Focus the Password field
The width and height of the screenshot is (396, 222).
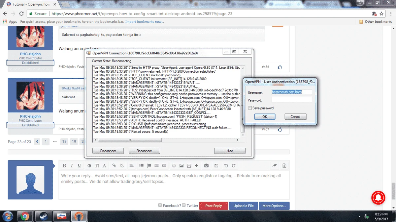click(x=292, y=100)
